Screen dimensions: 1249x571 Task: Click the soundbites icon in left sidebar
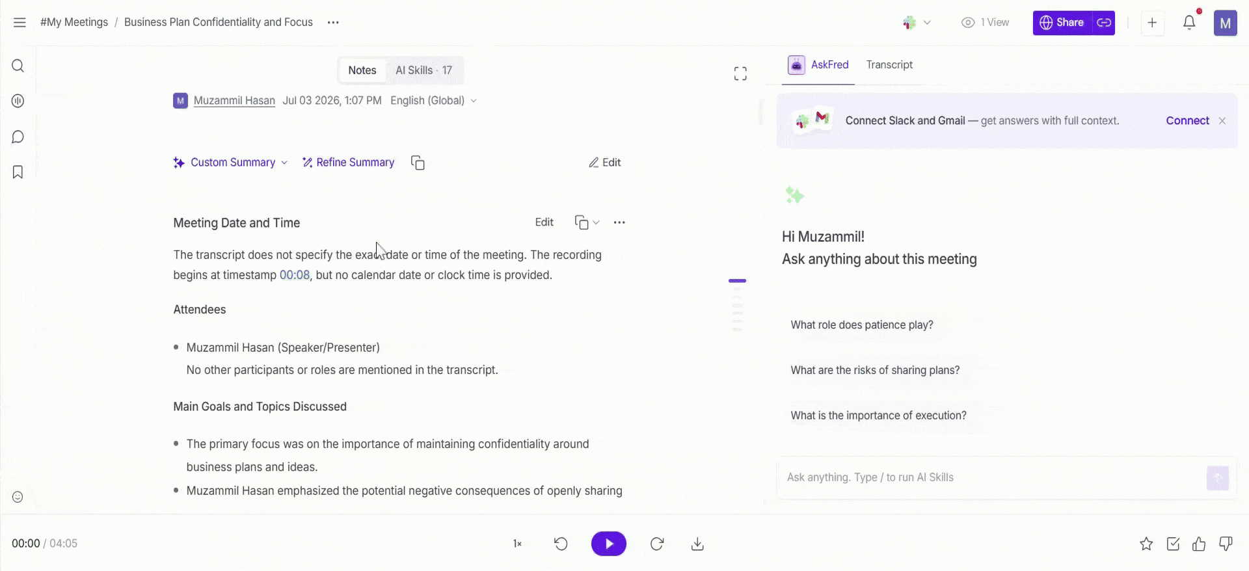pos(18,101)
